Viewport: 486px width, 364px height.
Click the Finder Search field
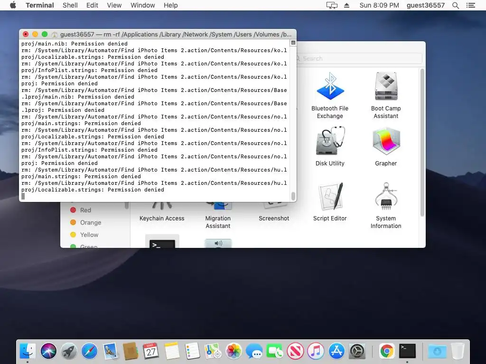click(359, 58)
